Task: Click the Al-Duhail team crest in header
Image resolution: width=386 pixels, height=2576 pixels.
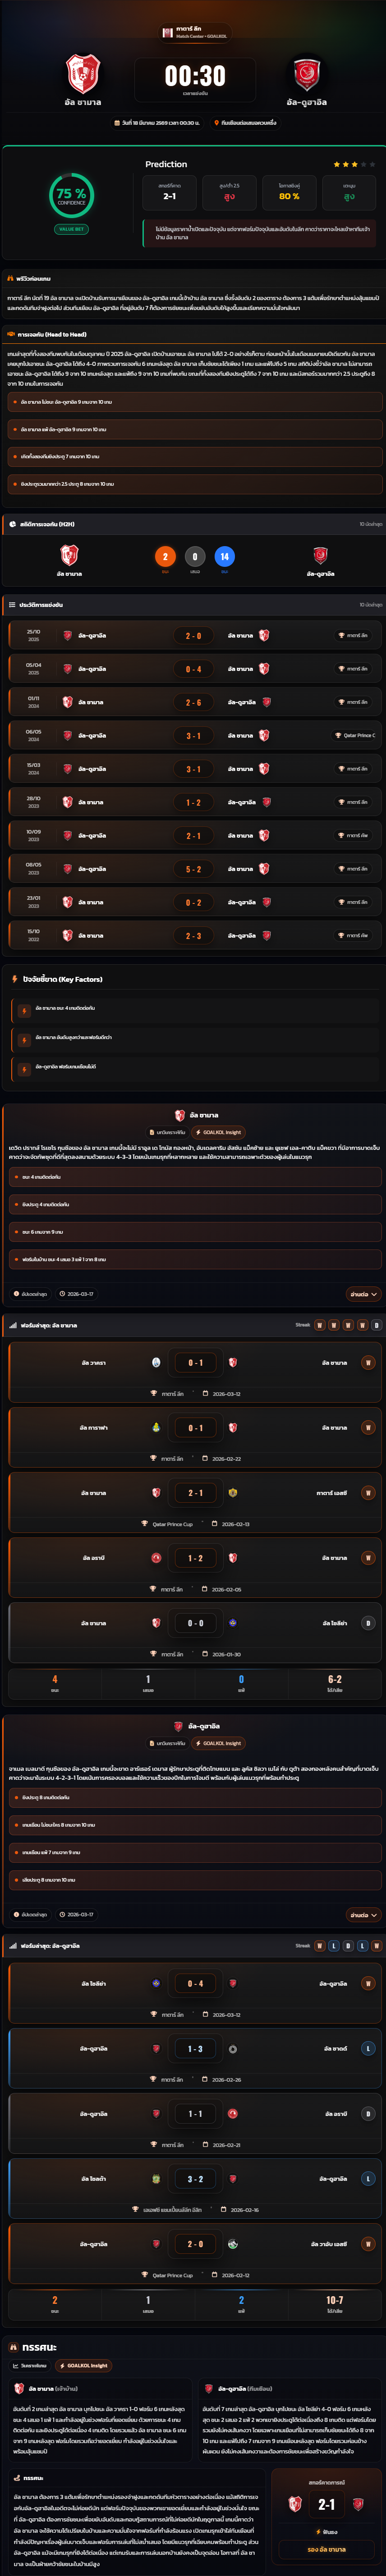Action: click(x=306, y=75)
